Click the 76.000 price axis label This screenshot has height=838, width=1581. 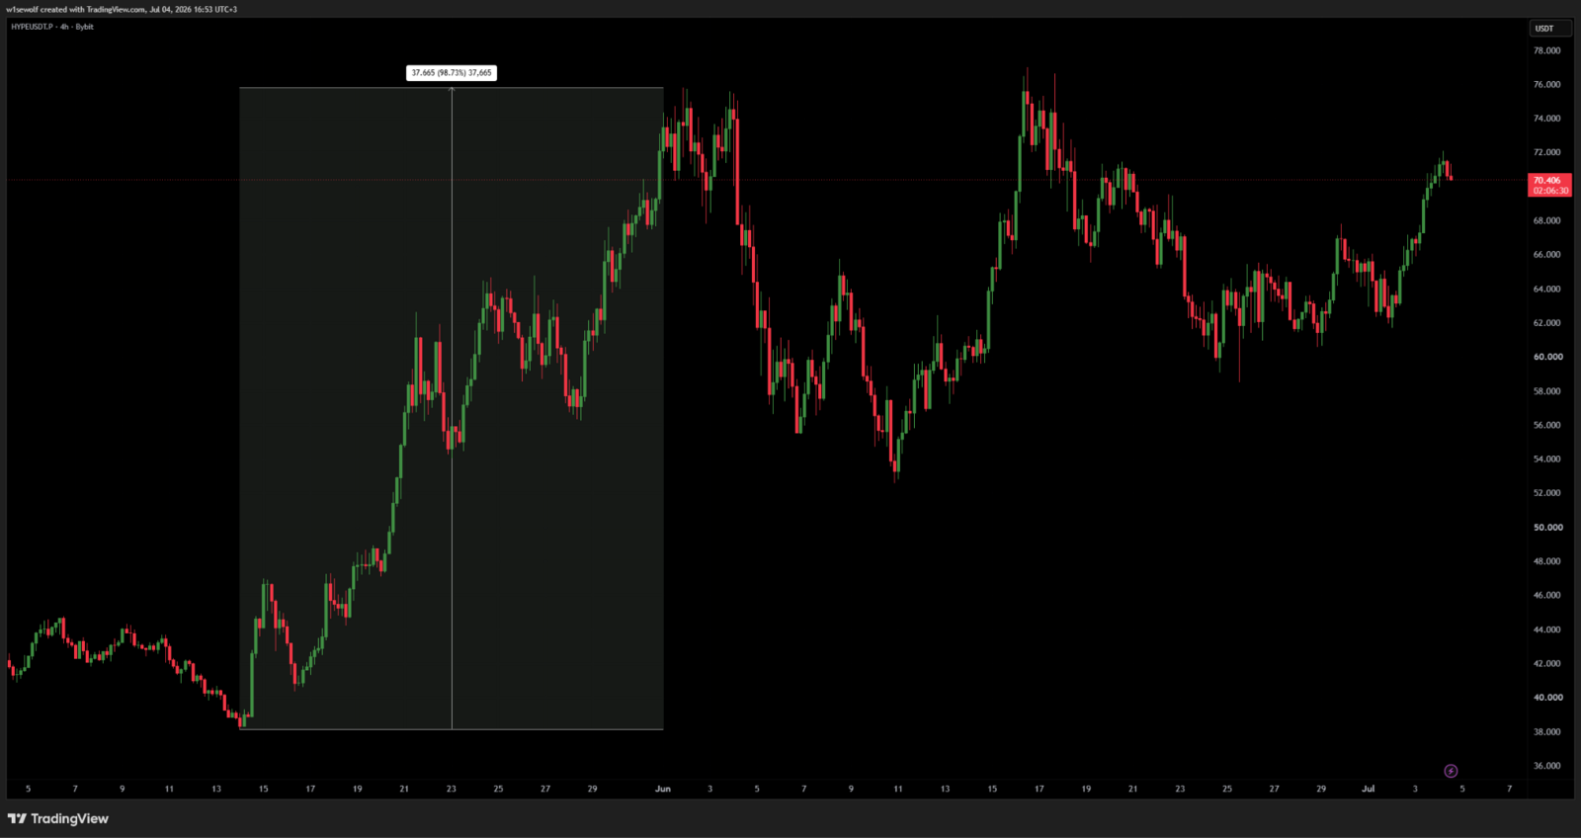1546,84
